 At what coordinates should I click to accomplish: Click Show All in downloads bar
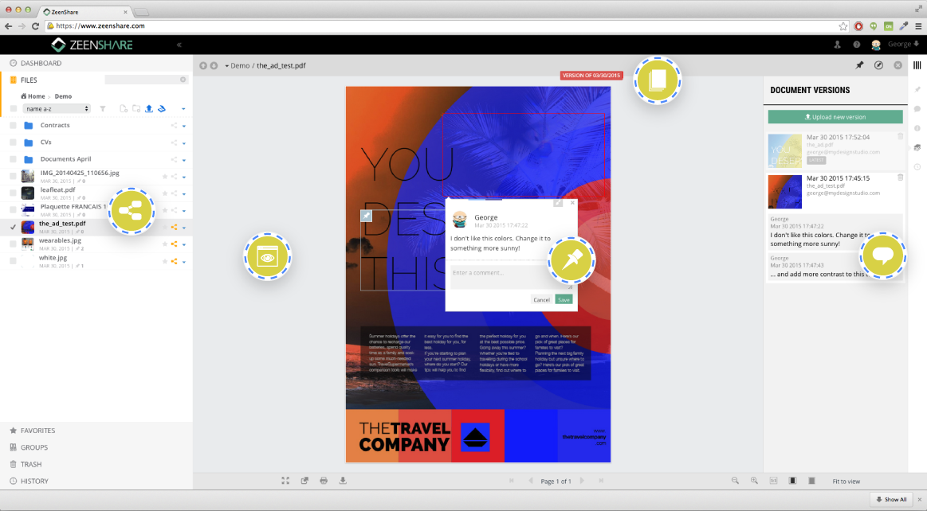[x=891, y=499]
